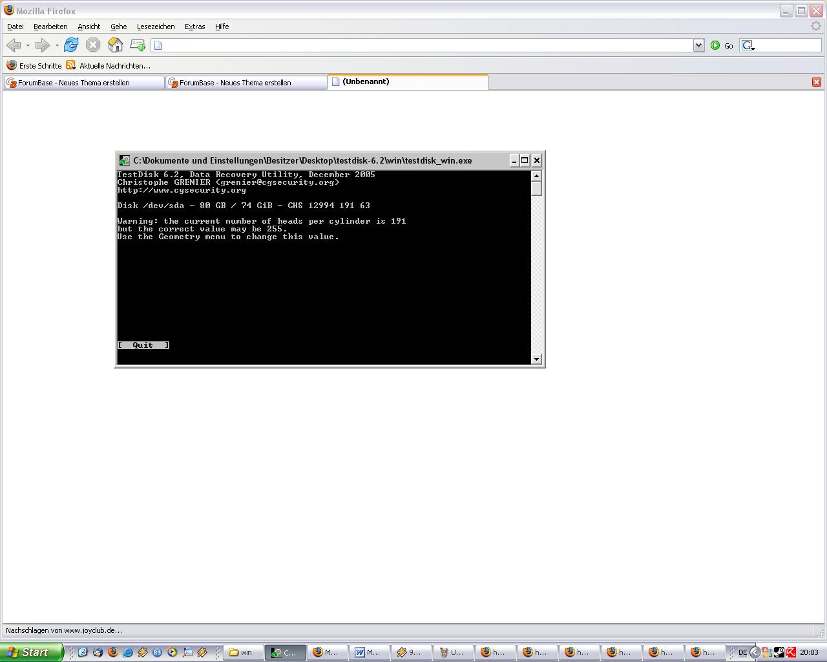Viewport: 827px width, 662px height.
Task: Expand the address bar URL dropdown
Action: click(698, 45)
